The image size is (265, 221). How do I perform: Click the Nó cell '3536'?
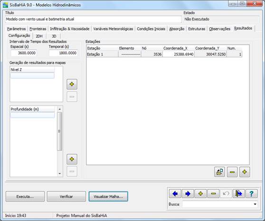[x=151, y=54]
